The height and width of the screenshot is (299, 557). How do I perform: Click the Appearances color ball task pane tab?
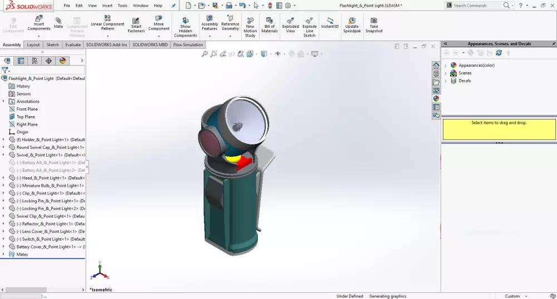436,98
